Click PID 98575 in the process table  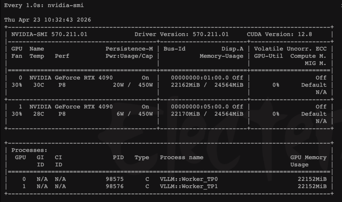[115, 179]
